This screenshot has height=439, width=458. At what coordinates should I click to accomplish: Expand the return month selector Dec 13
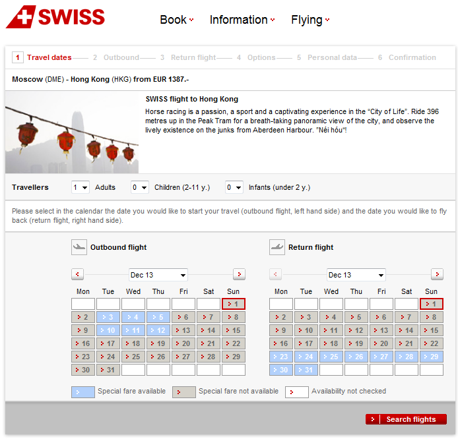tap(356, 275)
